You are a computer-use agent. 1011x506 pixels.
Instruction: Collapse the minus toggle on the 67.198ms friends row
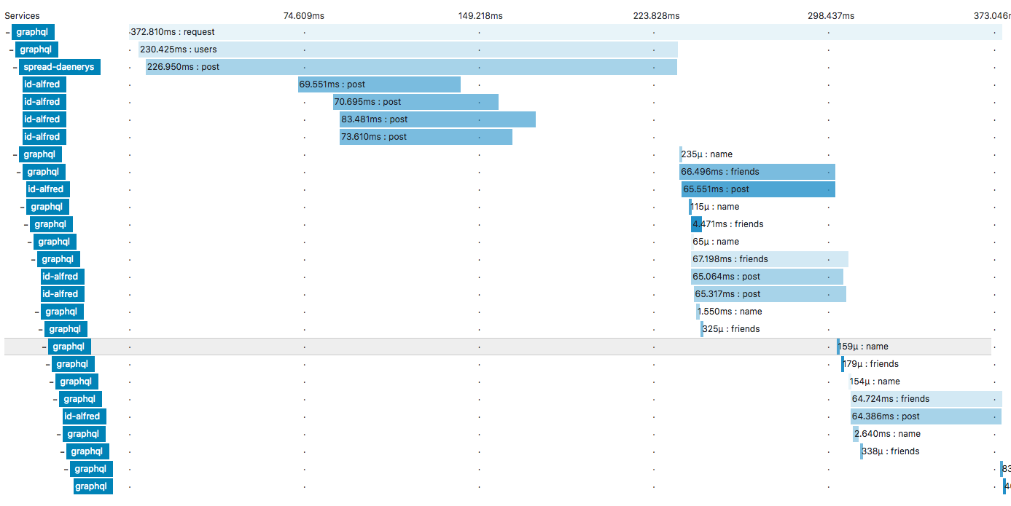click(33, 259)
